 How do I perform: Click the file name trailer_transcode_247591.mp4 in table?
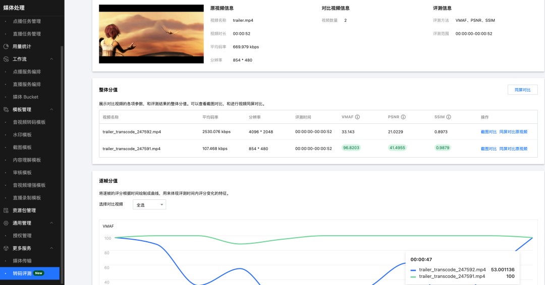click(131, 149)
